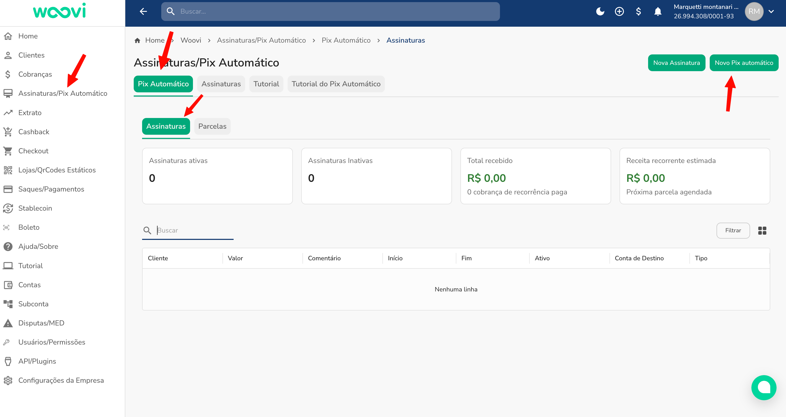Toggle grid view icon next to Filtrar
Viewport: 786px width, 417px height.
pyautogui.click(x=762, y=230)
